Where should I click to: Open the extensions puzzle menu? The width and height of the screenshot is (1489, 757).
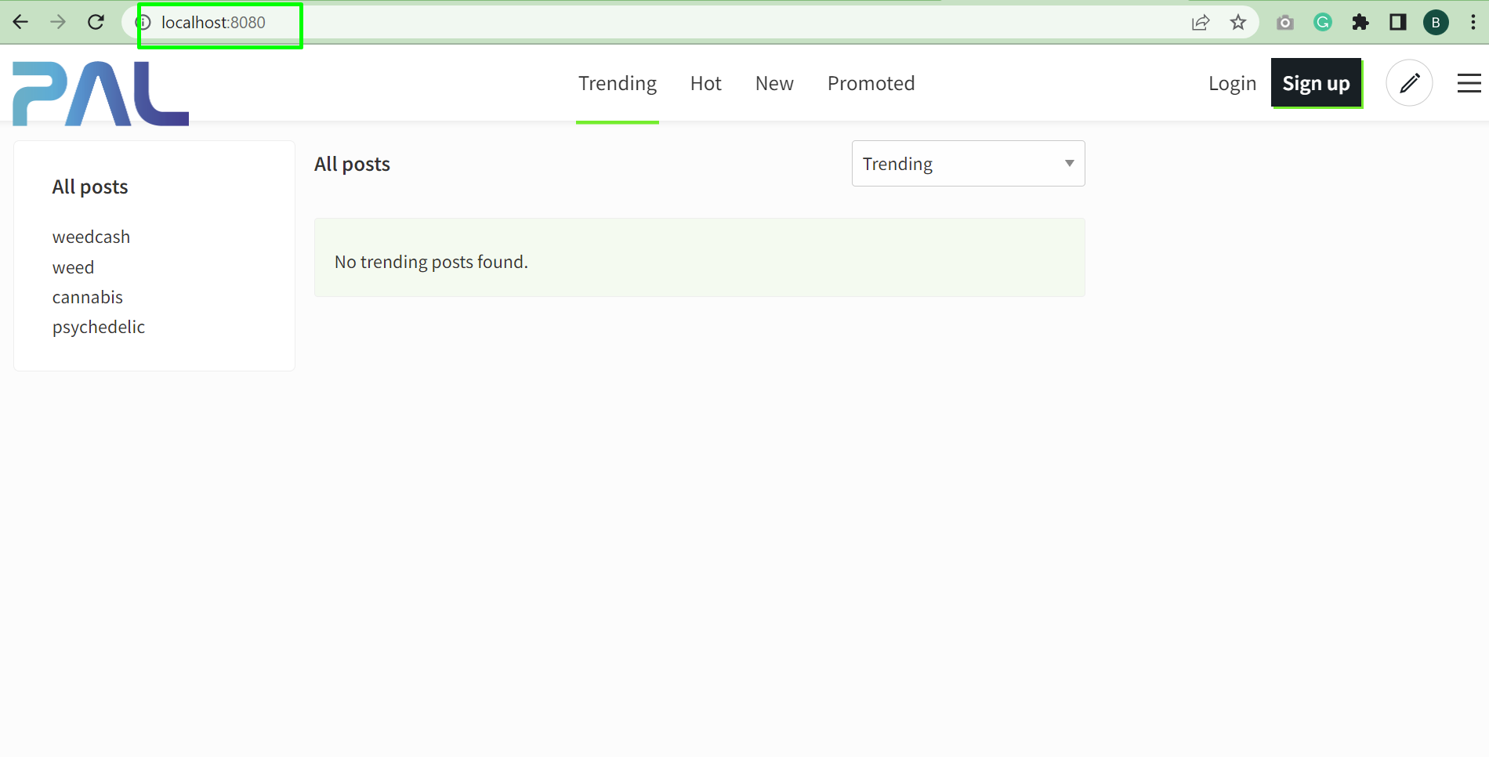(x=1360, y=22)
